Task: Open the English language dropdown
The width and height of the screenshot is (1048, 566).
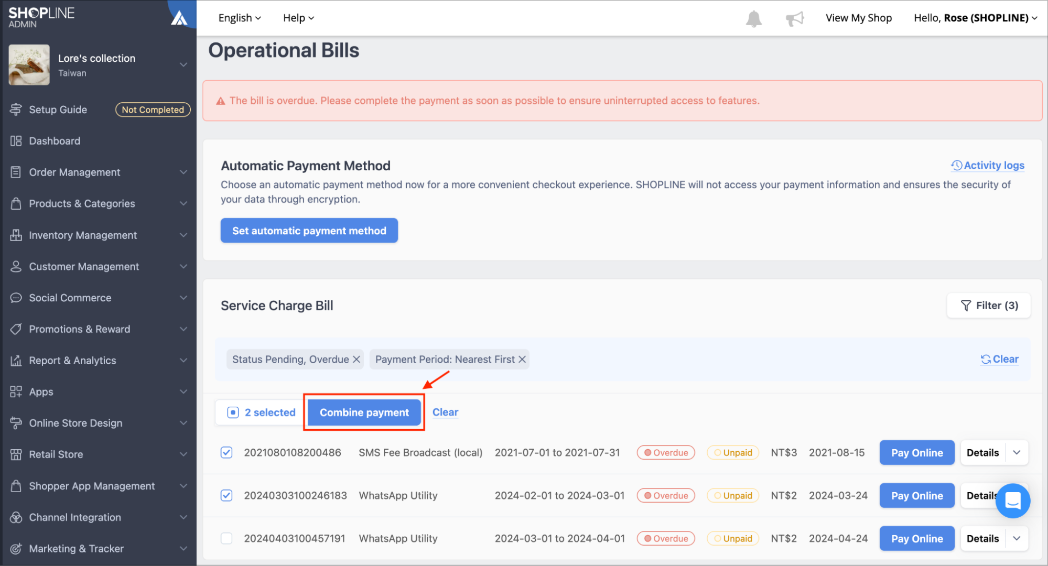Action: click(240, 18)
